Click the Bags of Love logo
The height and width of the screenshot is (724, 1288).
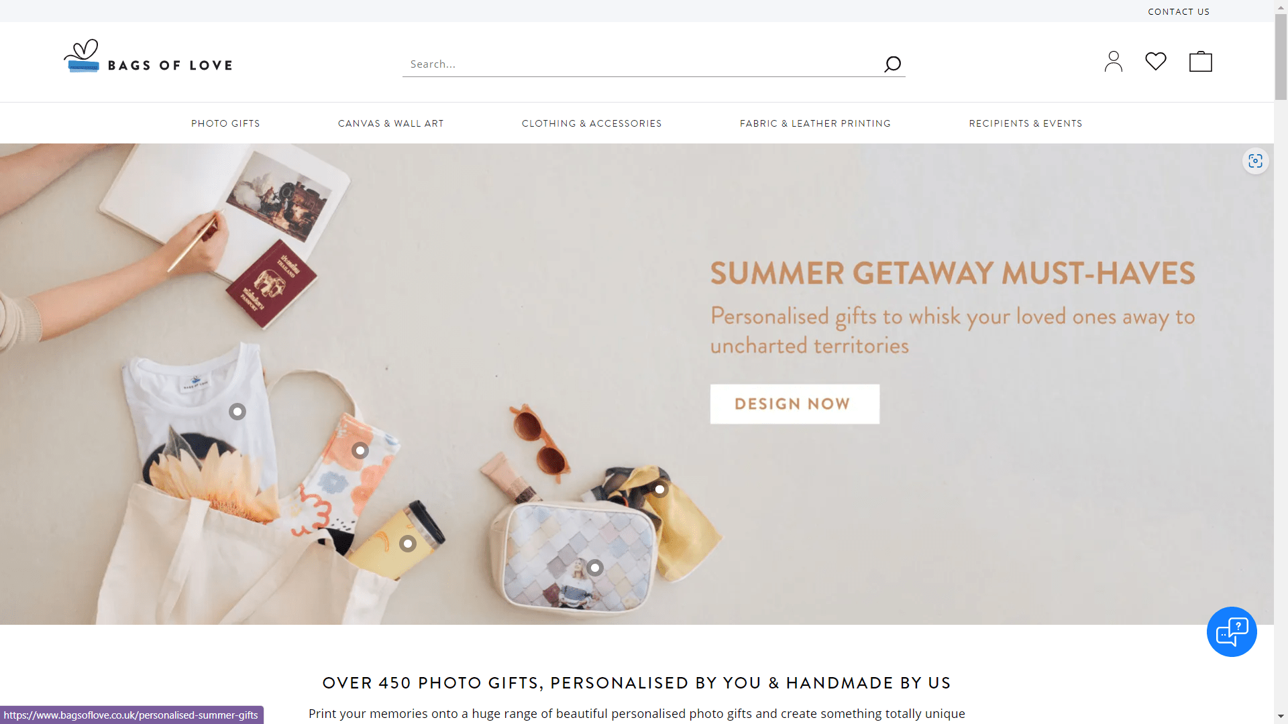click(x=148, y=56)
